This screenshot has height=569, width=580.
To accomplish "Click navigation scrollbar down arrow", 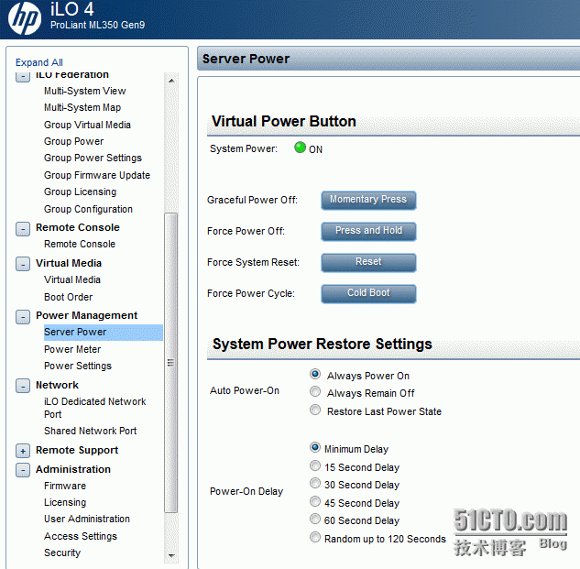I will [x=171, y=555].
